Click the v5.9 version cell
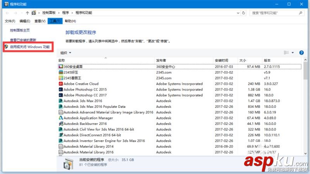This screenshot has height=174, width=310. tap(267, 72)
